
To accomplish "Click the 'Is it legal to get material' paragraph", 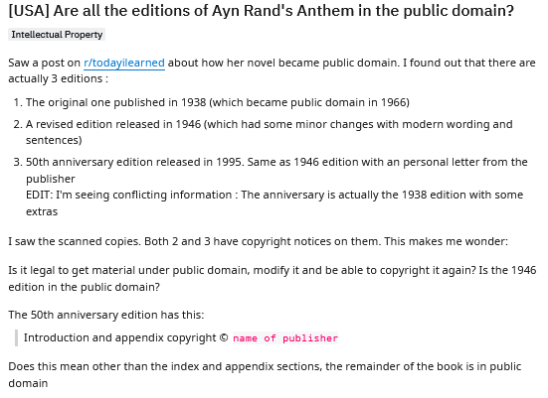I will (x=273, y=278).
